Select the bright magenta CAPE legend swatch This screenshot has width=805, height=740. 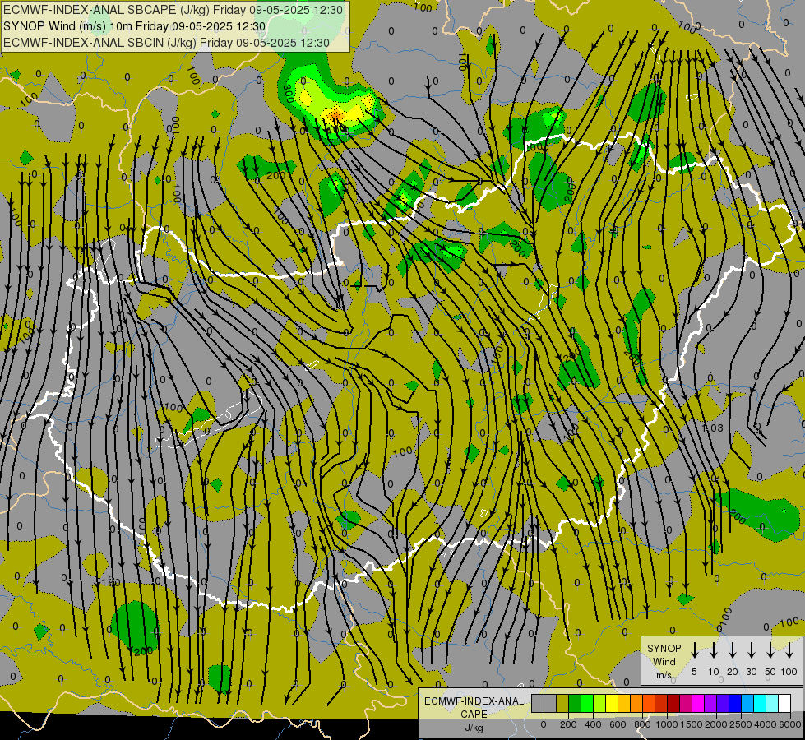[x=698, y=703]
